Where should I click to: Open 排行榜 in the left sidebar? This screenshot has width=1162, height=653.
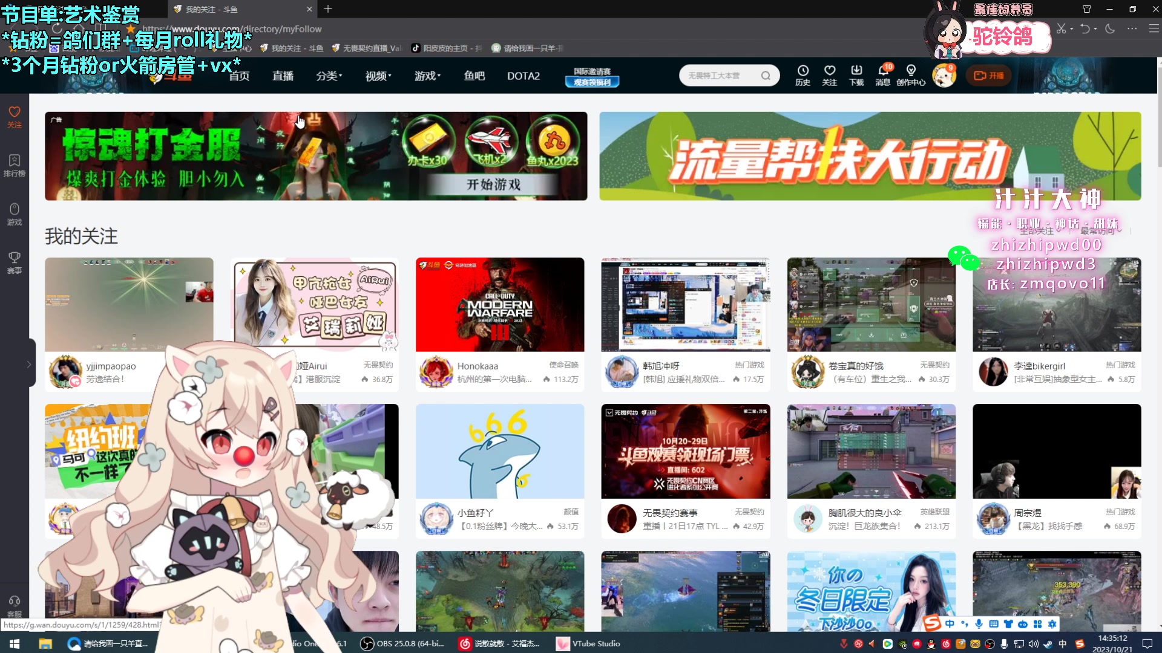click(15, 165)
